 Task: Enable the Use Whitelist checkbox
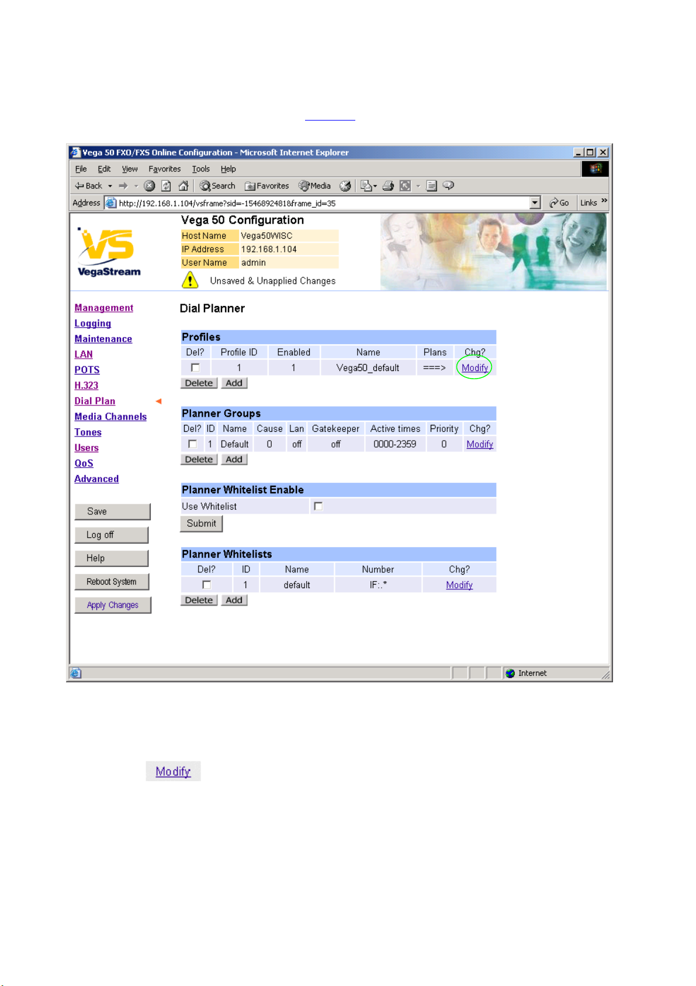(318, 506)
